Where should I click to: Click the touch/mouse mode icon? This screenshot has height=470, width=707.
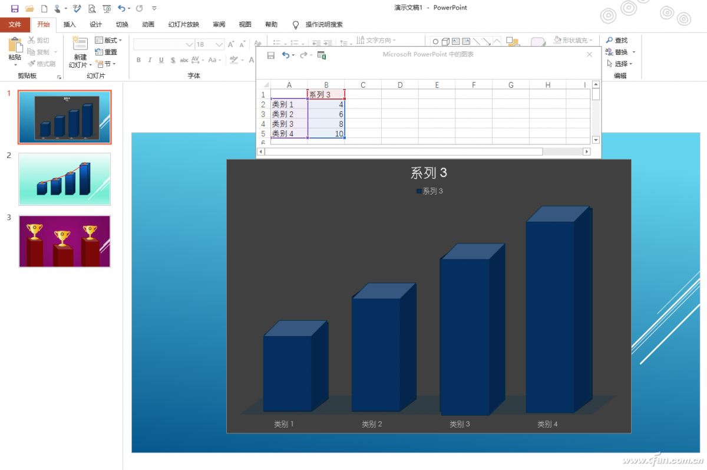[x=57, y=8]
